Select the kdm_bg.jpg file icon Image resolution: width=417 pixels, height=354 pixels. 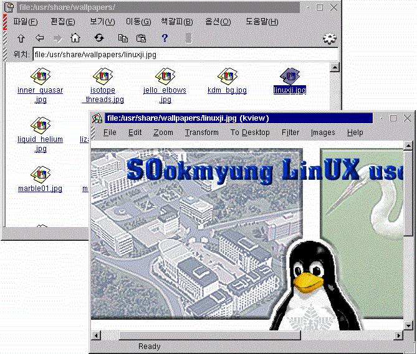tap(228, 76)
